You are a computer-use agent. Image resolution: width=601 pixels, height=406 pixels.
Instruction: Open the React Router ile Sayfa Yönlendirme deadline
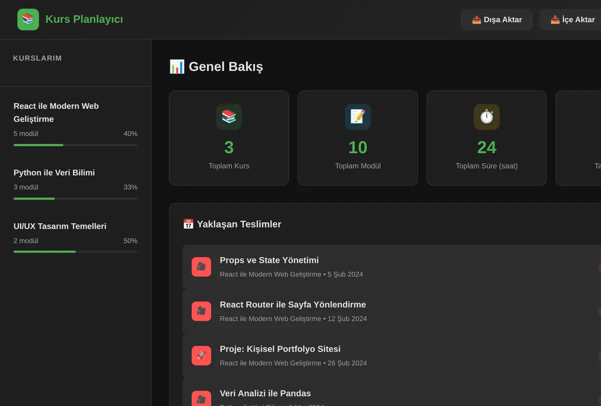[392, 311]
